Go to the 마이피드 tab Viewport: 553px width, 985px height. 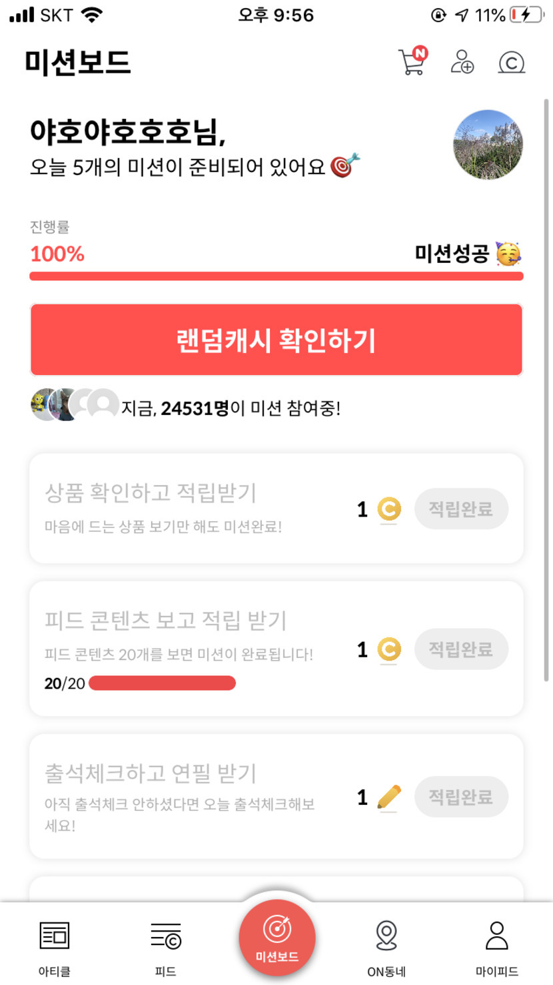tap(496, 946)
